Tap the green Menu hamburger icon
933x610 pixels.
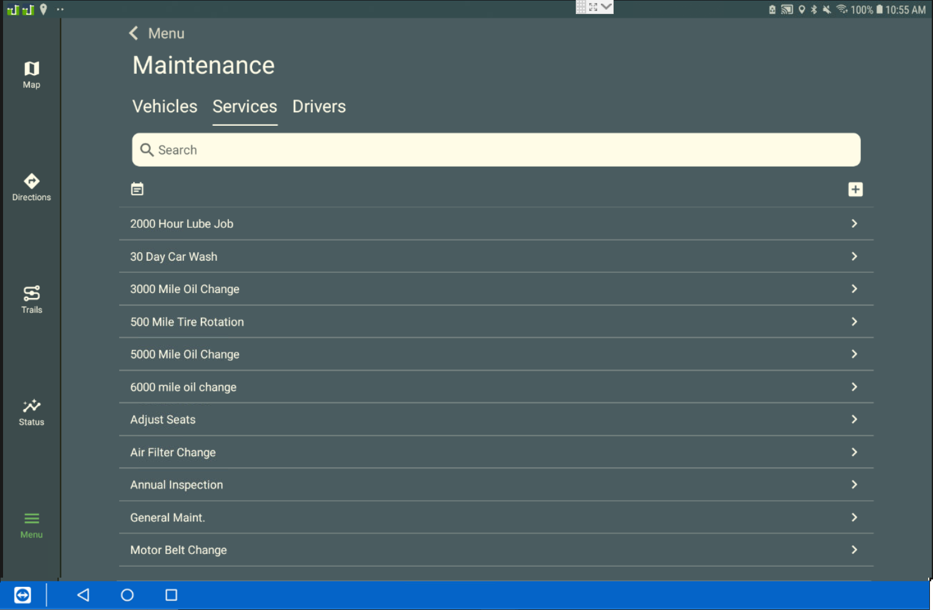click(x=31, y=519)
